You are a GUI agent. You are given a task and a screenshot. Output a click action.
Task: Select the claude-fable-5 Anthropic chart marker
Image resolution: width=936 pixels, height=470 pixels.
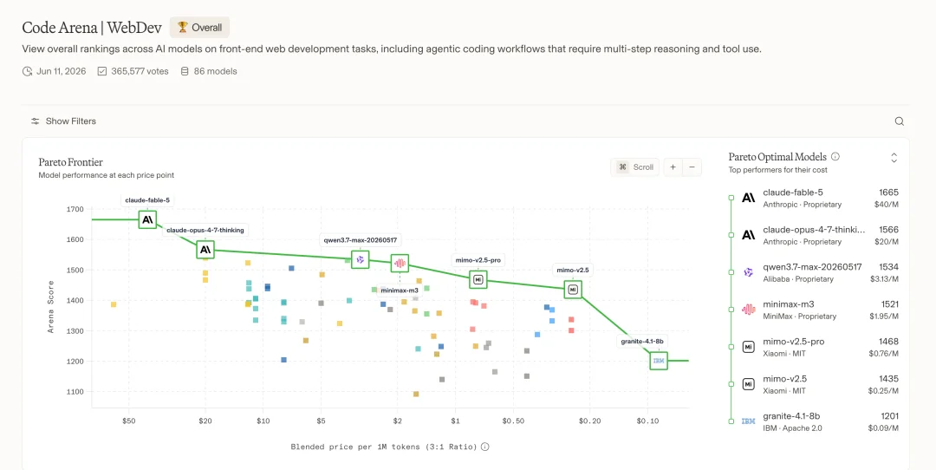point(147,219)
